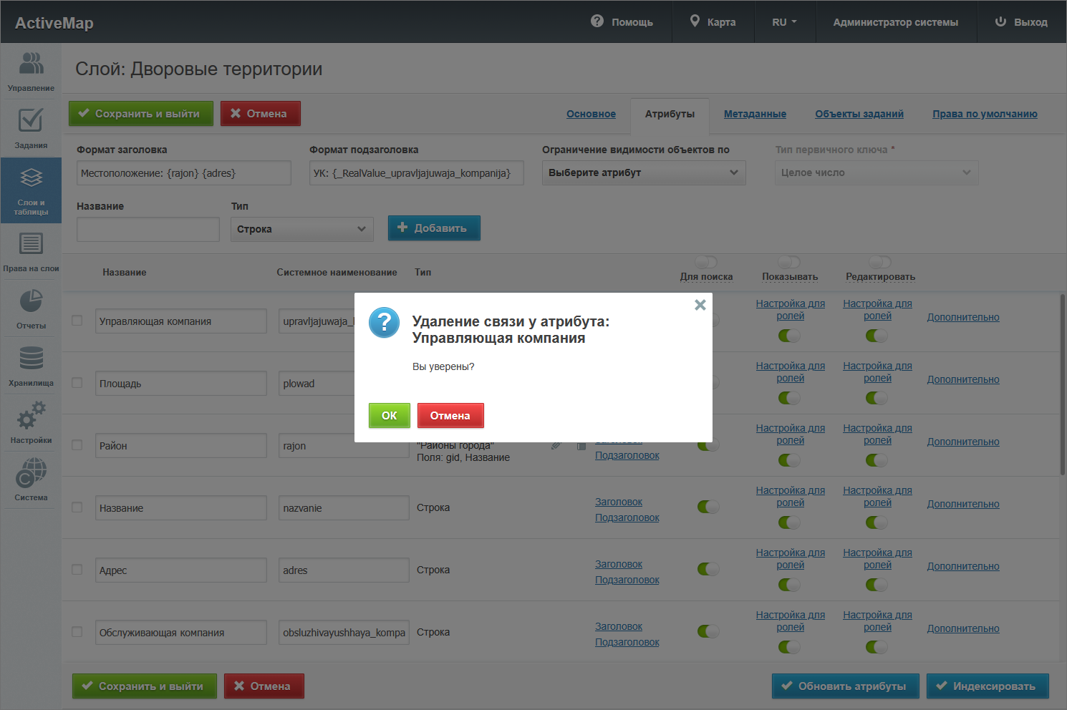The height and width of the screenshot is (710, 1067).
Task: Close the dialog with the X icon
Action: click(700, 305)
